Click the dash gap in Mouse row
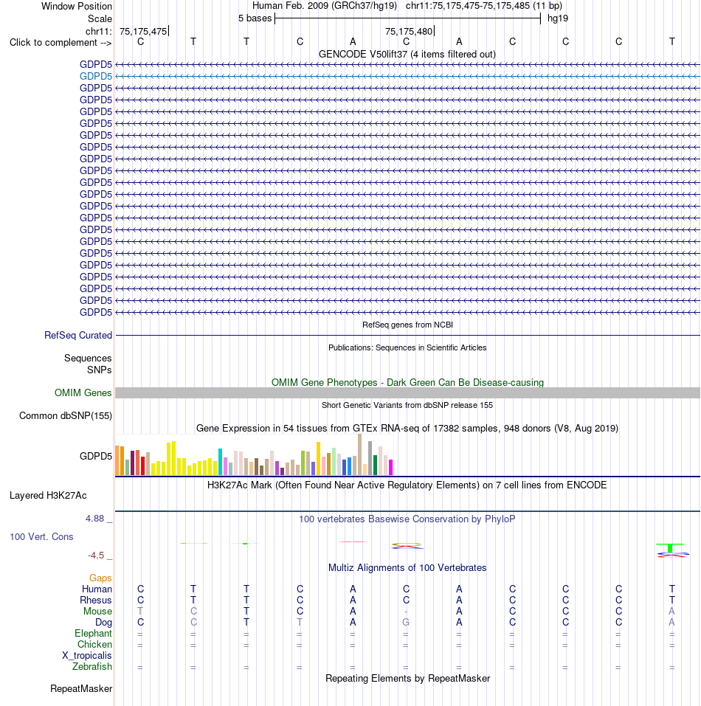 [x=406, y=612]
